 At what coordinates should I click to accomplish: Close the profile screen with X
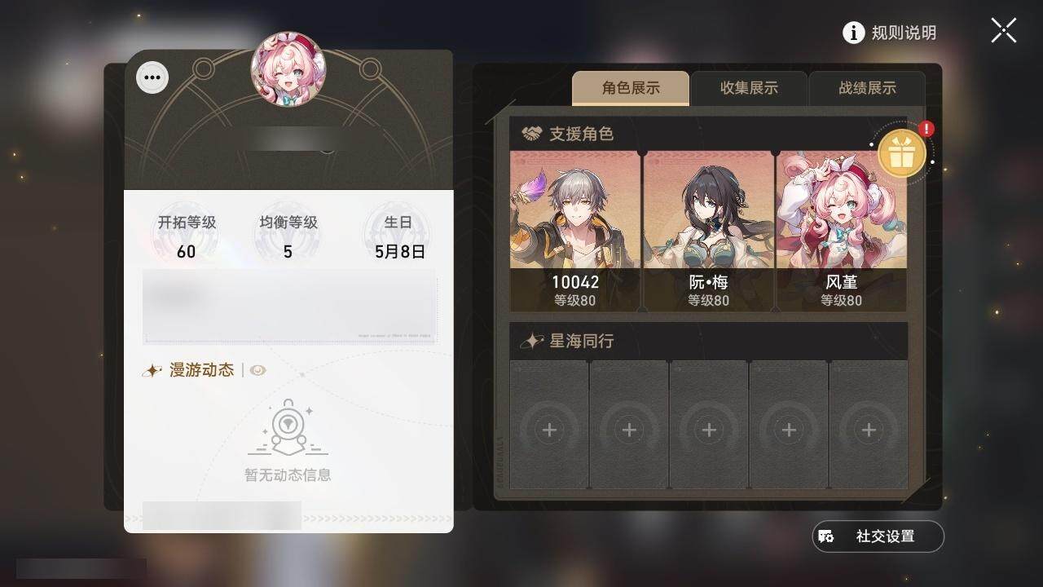pyautogui.click(x=1003, y=31)
